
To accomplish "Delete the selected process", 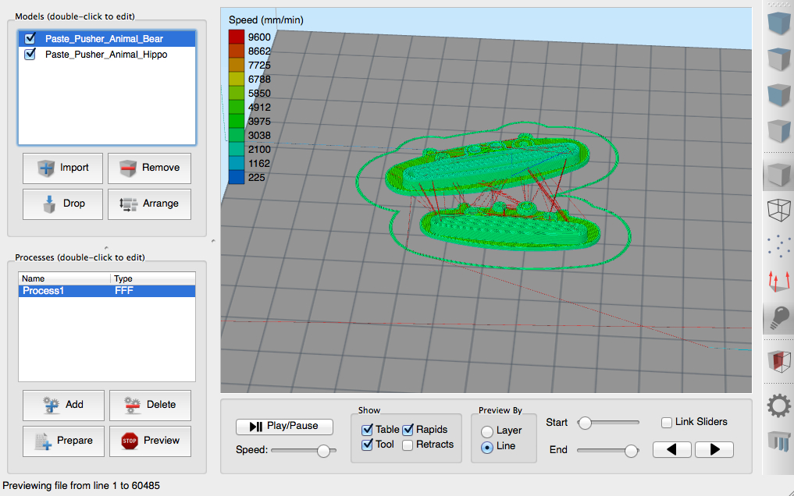I will [x=150, y=405].
